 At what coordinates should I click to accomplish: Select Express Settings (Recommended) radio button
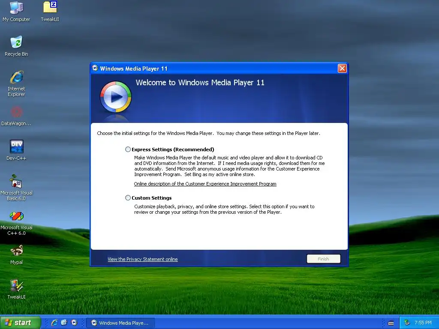coord(128,150)
